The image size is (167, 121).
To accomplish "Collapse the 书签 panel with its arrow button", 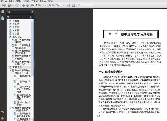I will (33, 12).
